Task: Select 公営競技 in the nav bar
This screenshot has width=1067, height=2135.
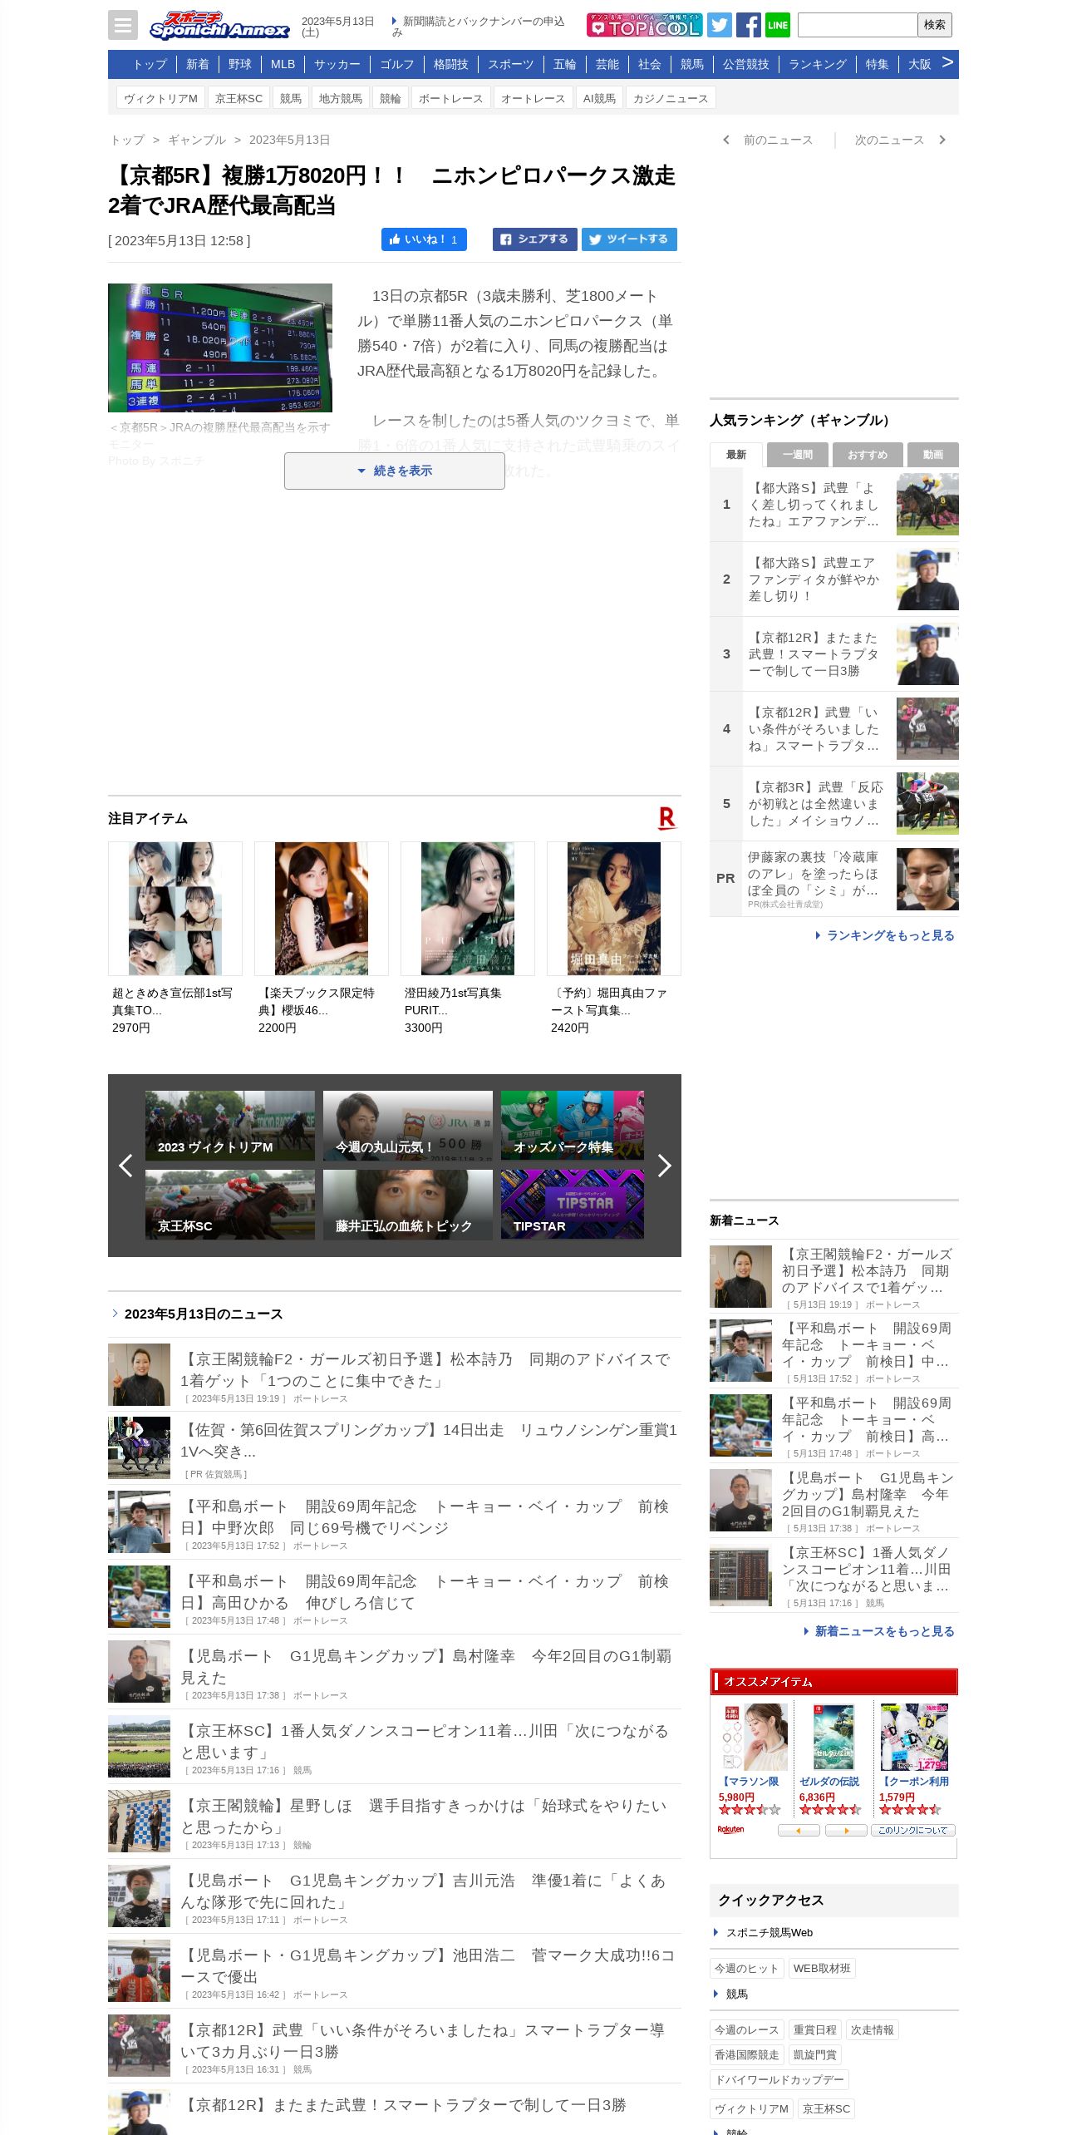Action: (746, 64)
